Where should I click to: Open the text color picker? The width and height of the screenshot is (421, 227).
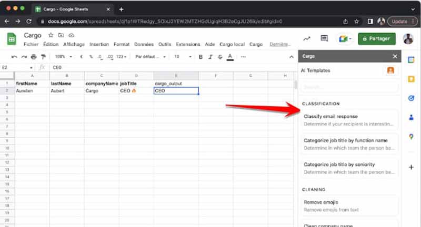[229, 57]
